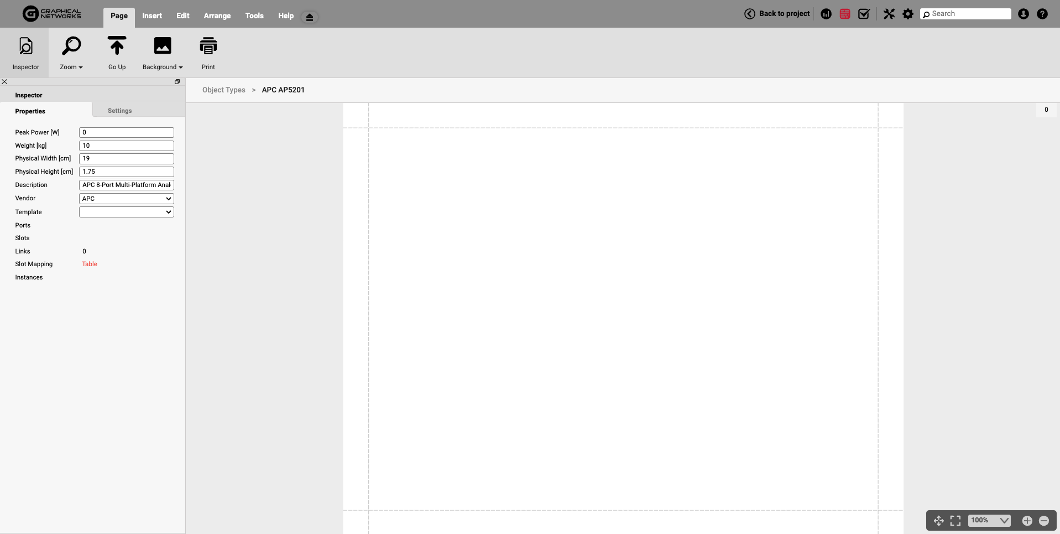This screenshot has height=534, width=1060.
Task: Open the Slot Mapping Table link
Action: click(90, 265)
